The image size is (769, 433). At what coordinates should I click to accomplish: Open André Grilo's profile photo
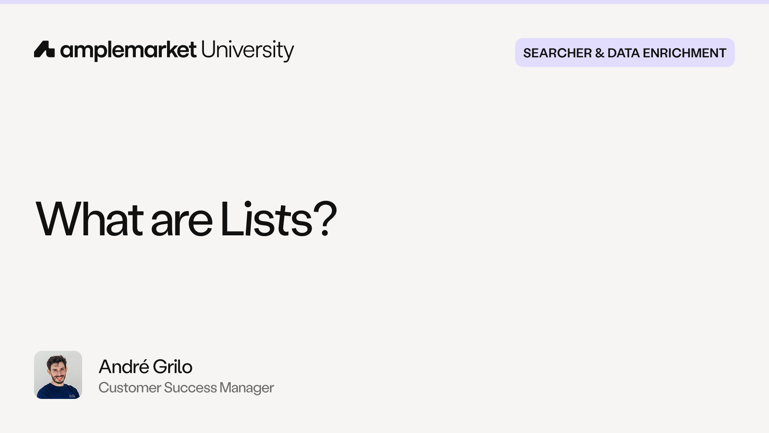pos(58,375)
